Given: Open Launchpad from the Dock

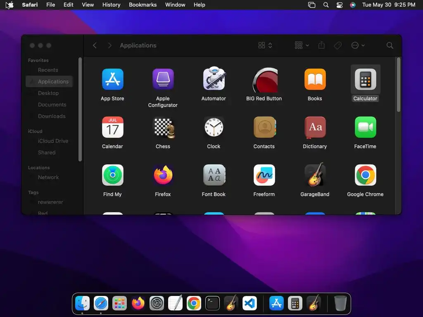Looking at the screenshot, I should pyautogui.click(x=119, y=303).
